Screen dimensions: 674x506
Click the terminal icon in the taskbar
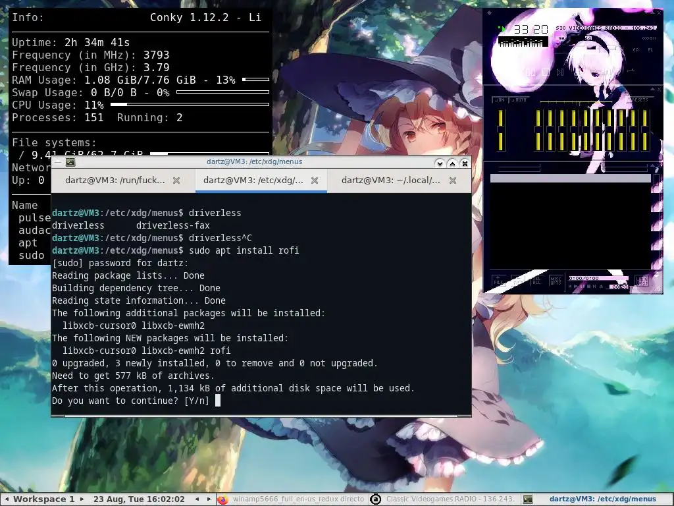coord(527,499)
